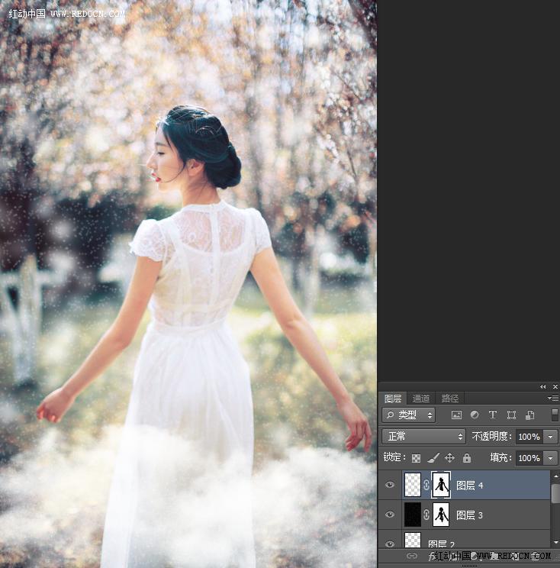Filter layers by pixel image type
The height and width of the screenshot is (568, 560).
[456, 415]
